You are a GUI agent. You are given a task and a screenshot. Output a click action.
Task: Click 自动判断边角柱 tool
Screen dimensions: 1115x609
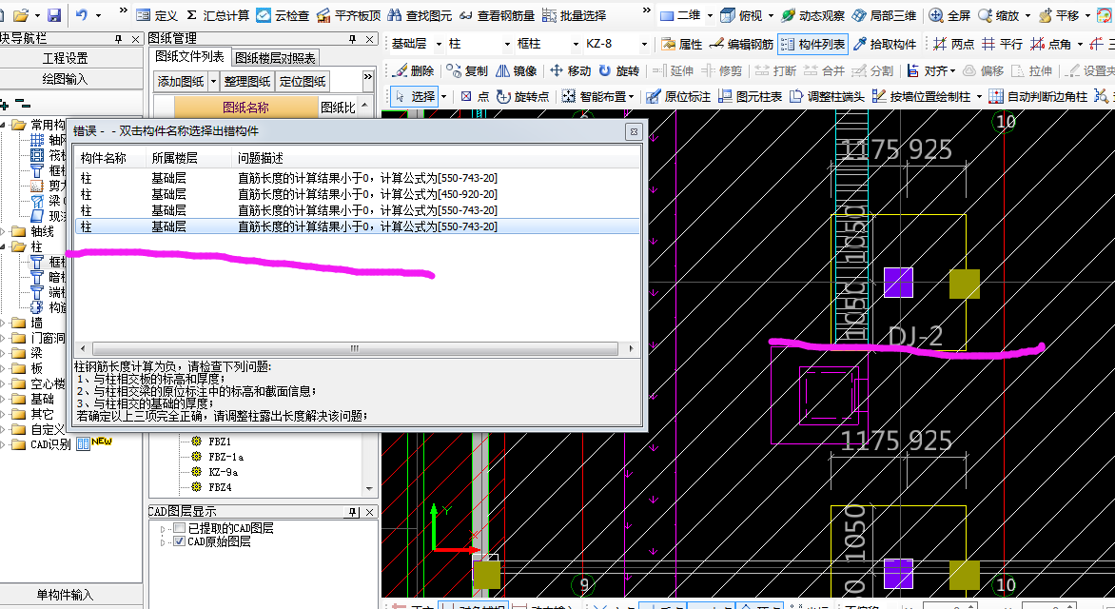1038,96
